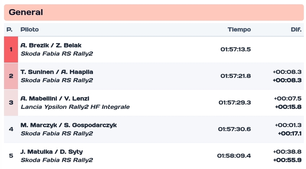Click the P. position column header
This screenshot has height=169, width=306.
9,29
